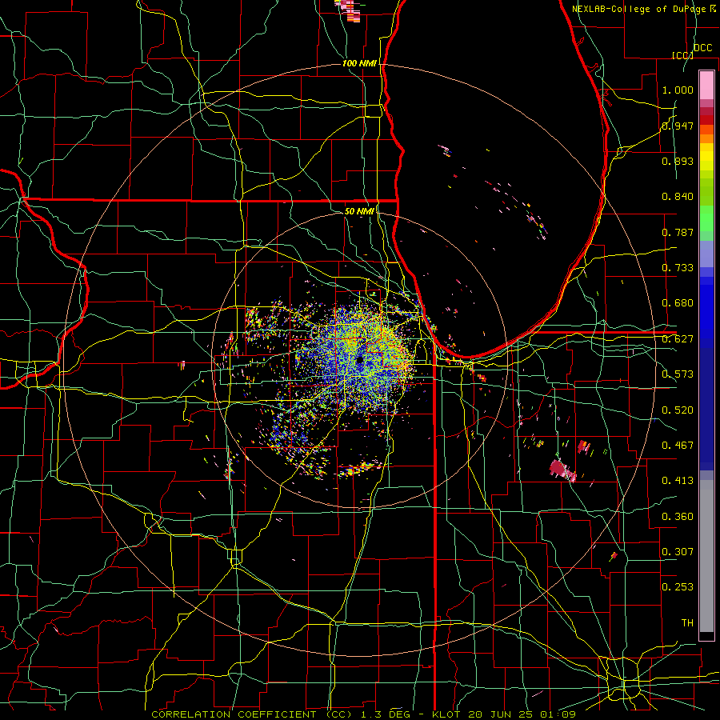Screen dimensions: 720x720
Task: Pick the pink segment of color bar
Action: [706, 86]
